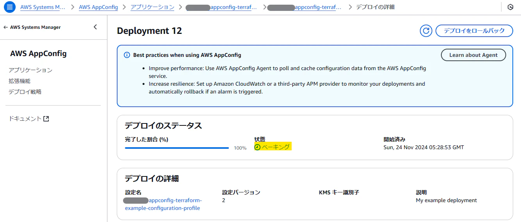Image resolution: width=521 pixels, height=222 pixels.
Task: Open the external link icon beside ドキュメント
Action: (46, 119)
